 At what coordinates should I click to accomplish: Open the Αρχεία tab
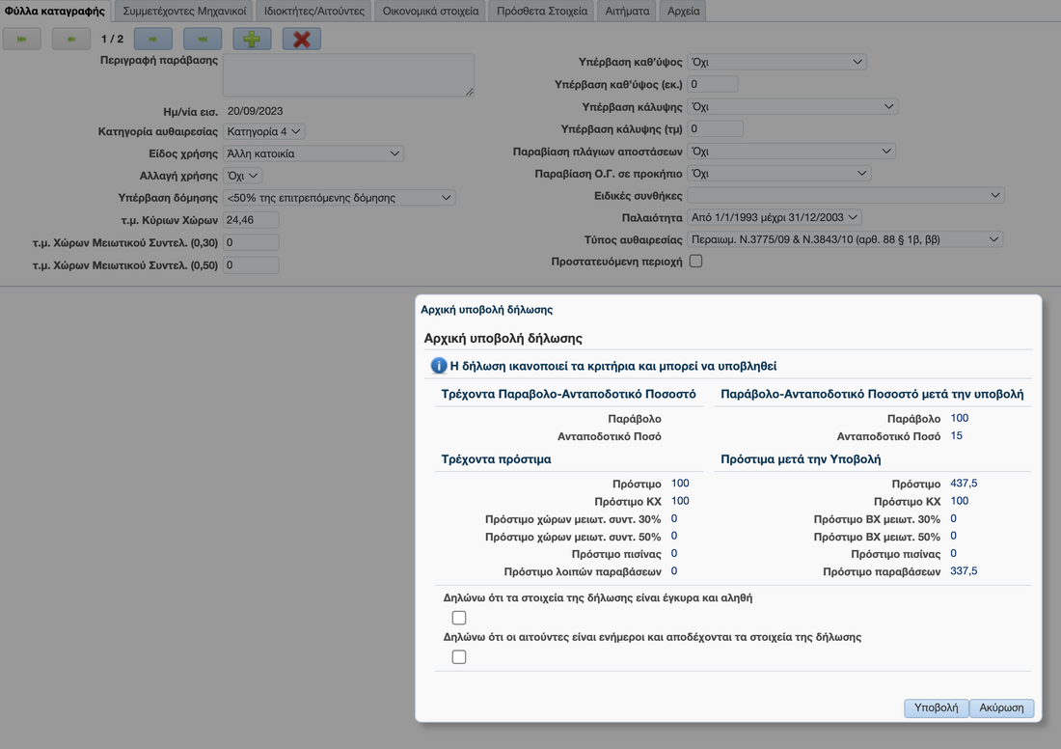[x=685, y=12]
